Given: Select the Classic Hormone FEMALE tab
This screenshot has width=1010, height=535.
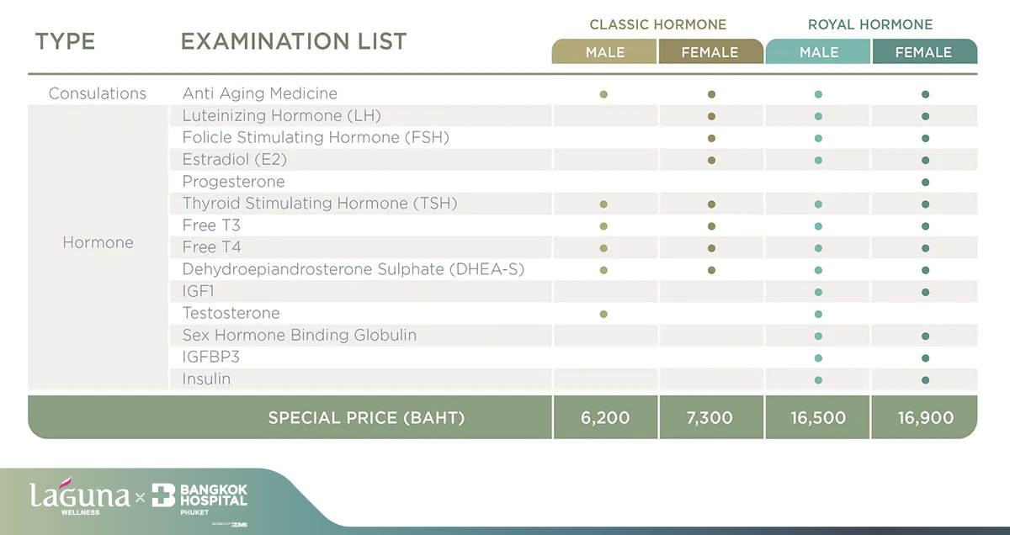Looking at the screenshot, I should point(710,52).
